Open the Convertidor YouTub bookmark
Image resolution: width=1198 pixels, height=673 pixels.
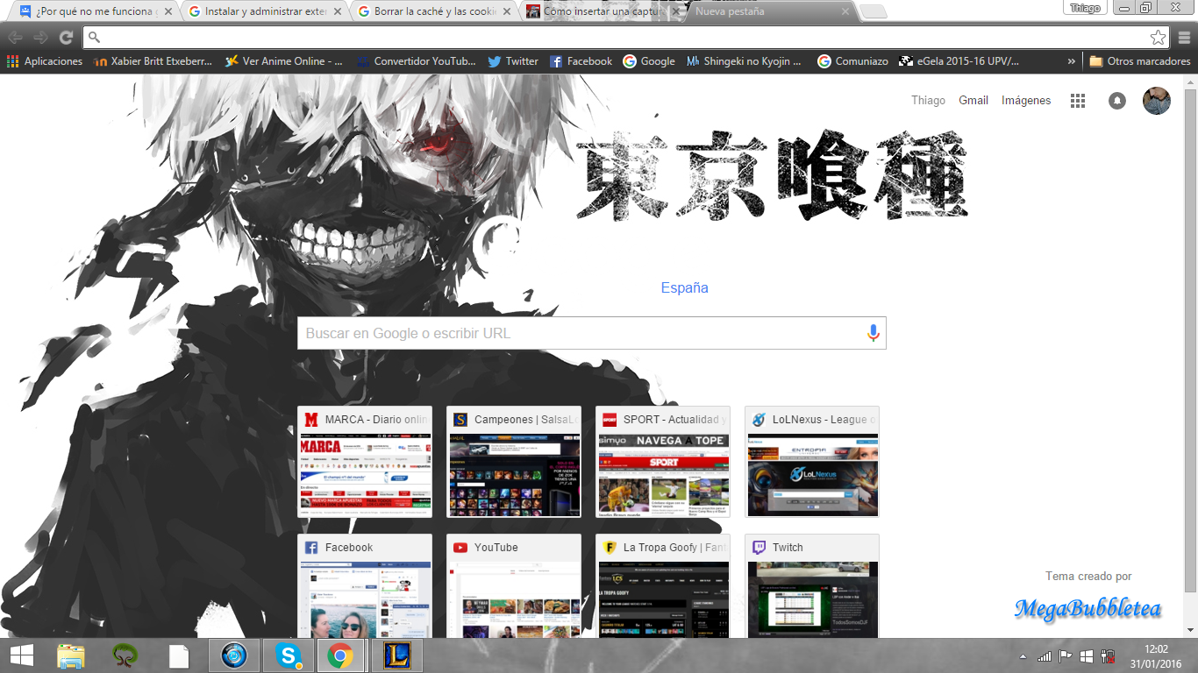416,61
